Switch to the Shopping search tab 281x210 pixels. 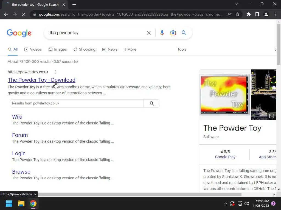(85, 49)
